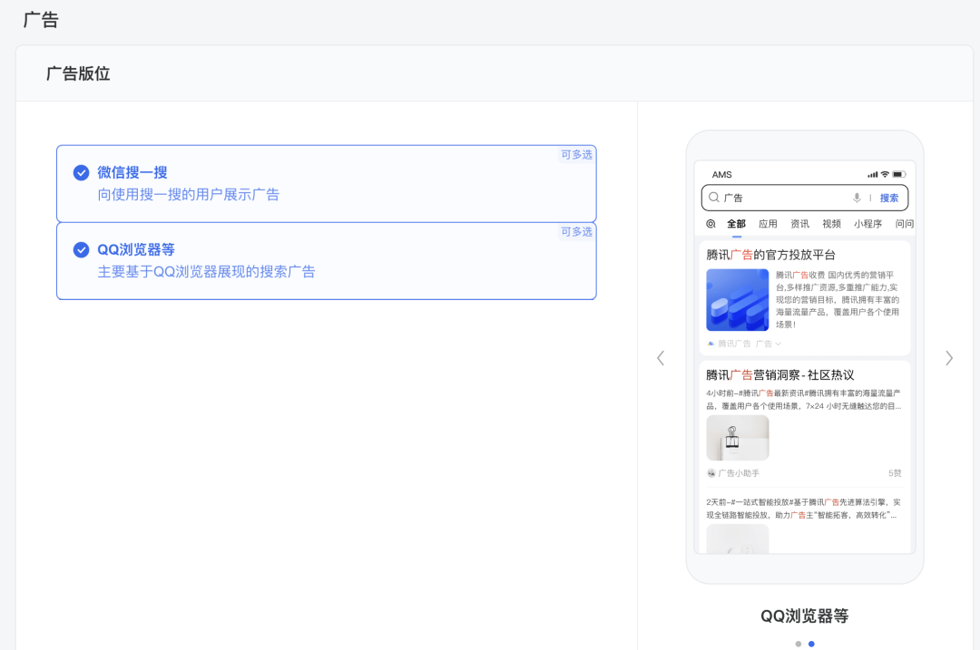
Task: Click the magnifying glass search icon
Action: 716,198
